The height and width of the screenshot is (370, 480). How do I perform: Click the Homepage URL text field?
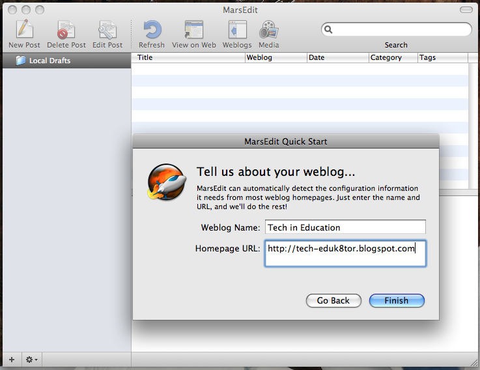(345, 253)
